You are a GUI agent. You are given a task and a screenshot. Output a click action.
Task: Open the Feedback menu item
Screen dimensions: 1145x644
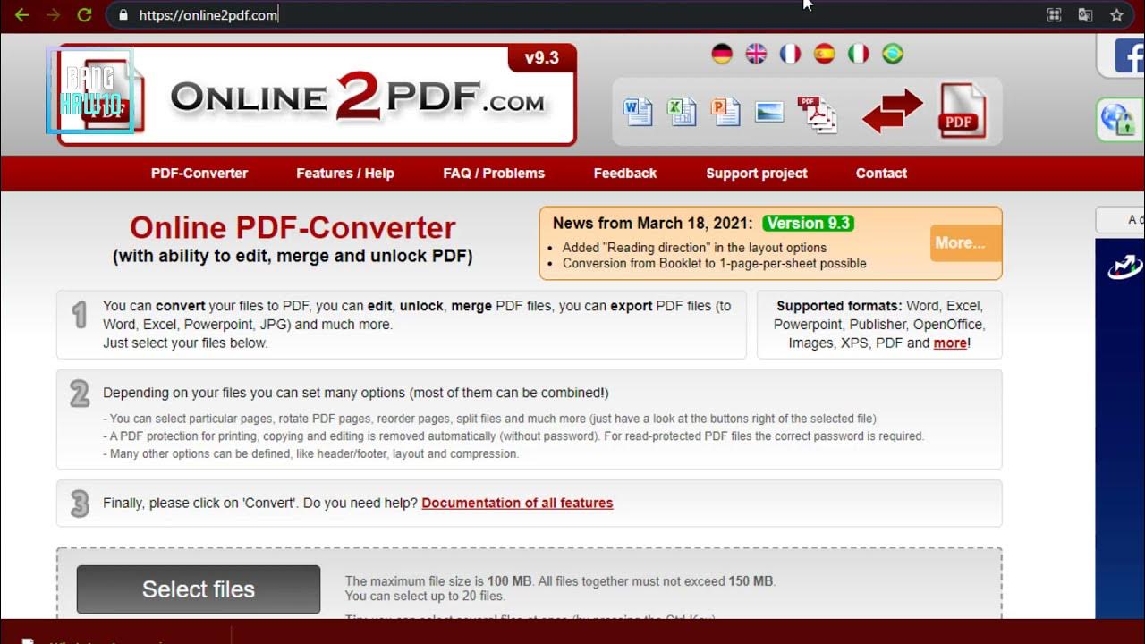pos(625,174)
